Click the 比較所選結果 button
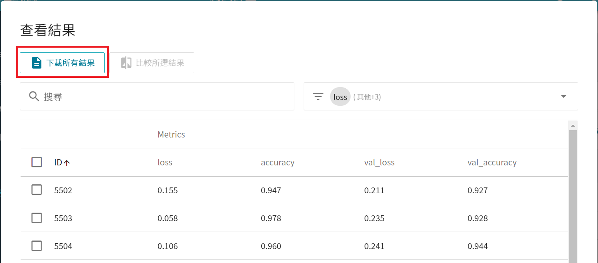The width and height of the screenshot is (598, 263). [152, 63]
